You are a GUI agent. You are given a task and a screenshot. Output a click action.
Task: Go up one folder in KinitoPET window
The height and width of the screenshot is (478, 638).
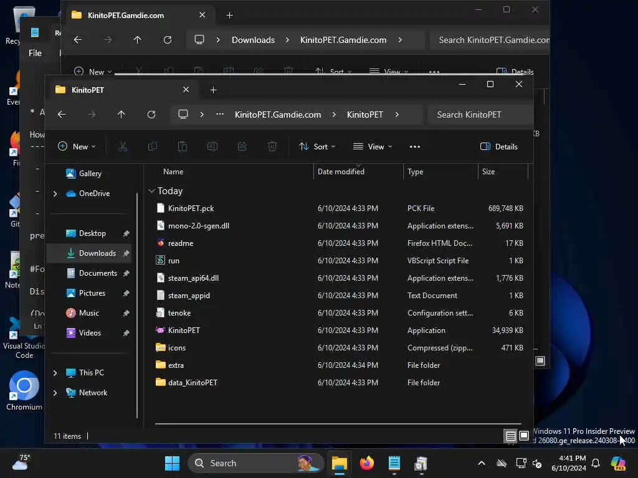point(121,115)
